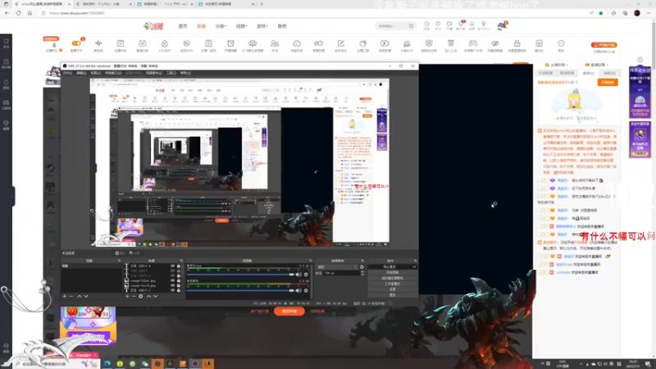
Task: Adjust the second audio track volume slider
Action: click(240, 290)
